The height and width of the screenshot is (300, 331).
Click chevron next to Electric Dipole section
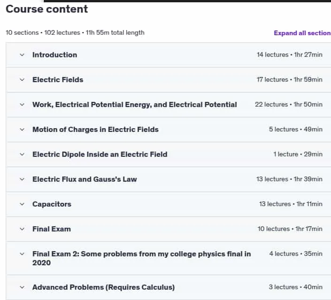pyautogui.click(x=22, y=154)
